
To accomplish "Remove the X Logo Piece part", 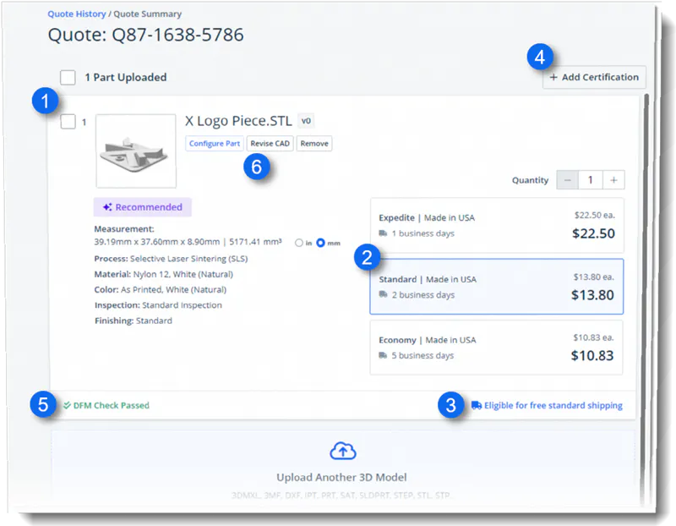I will (314, 144).
